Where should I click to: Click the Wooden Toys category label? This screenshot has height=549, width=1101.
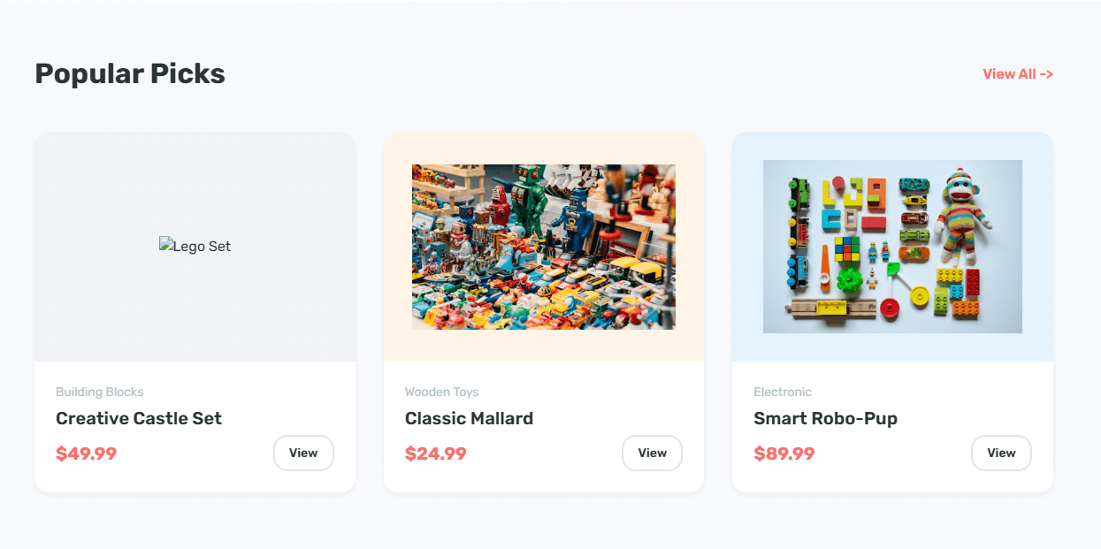(x=441, y=392)
